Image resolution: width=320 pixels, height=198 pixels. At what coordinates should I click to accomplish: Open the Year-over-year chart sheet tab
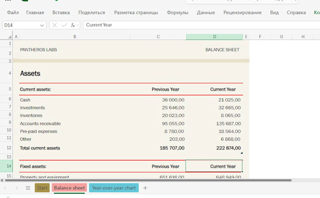[x=114, y=188]
